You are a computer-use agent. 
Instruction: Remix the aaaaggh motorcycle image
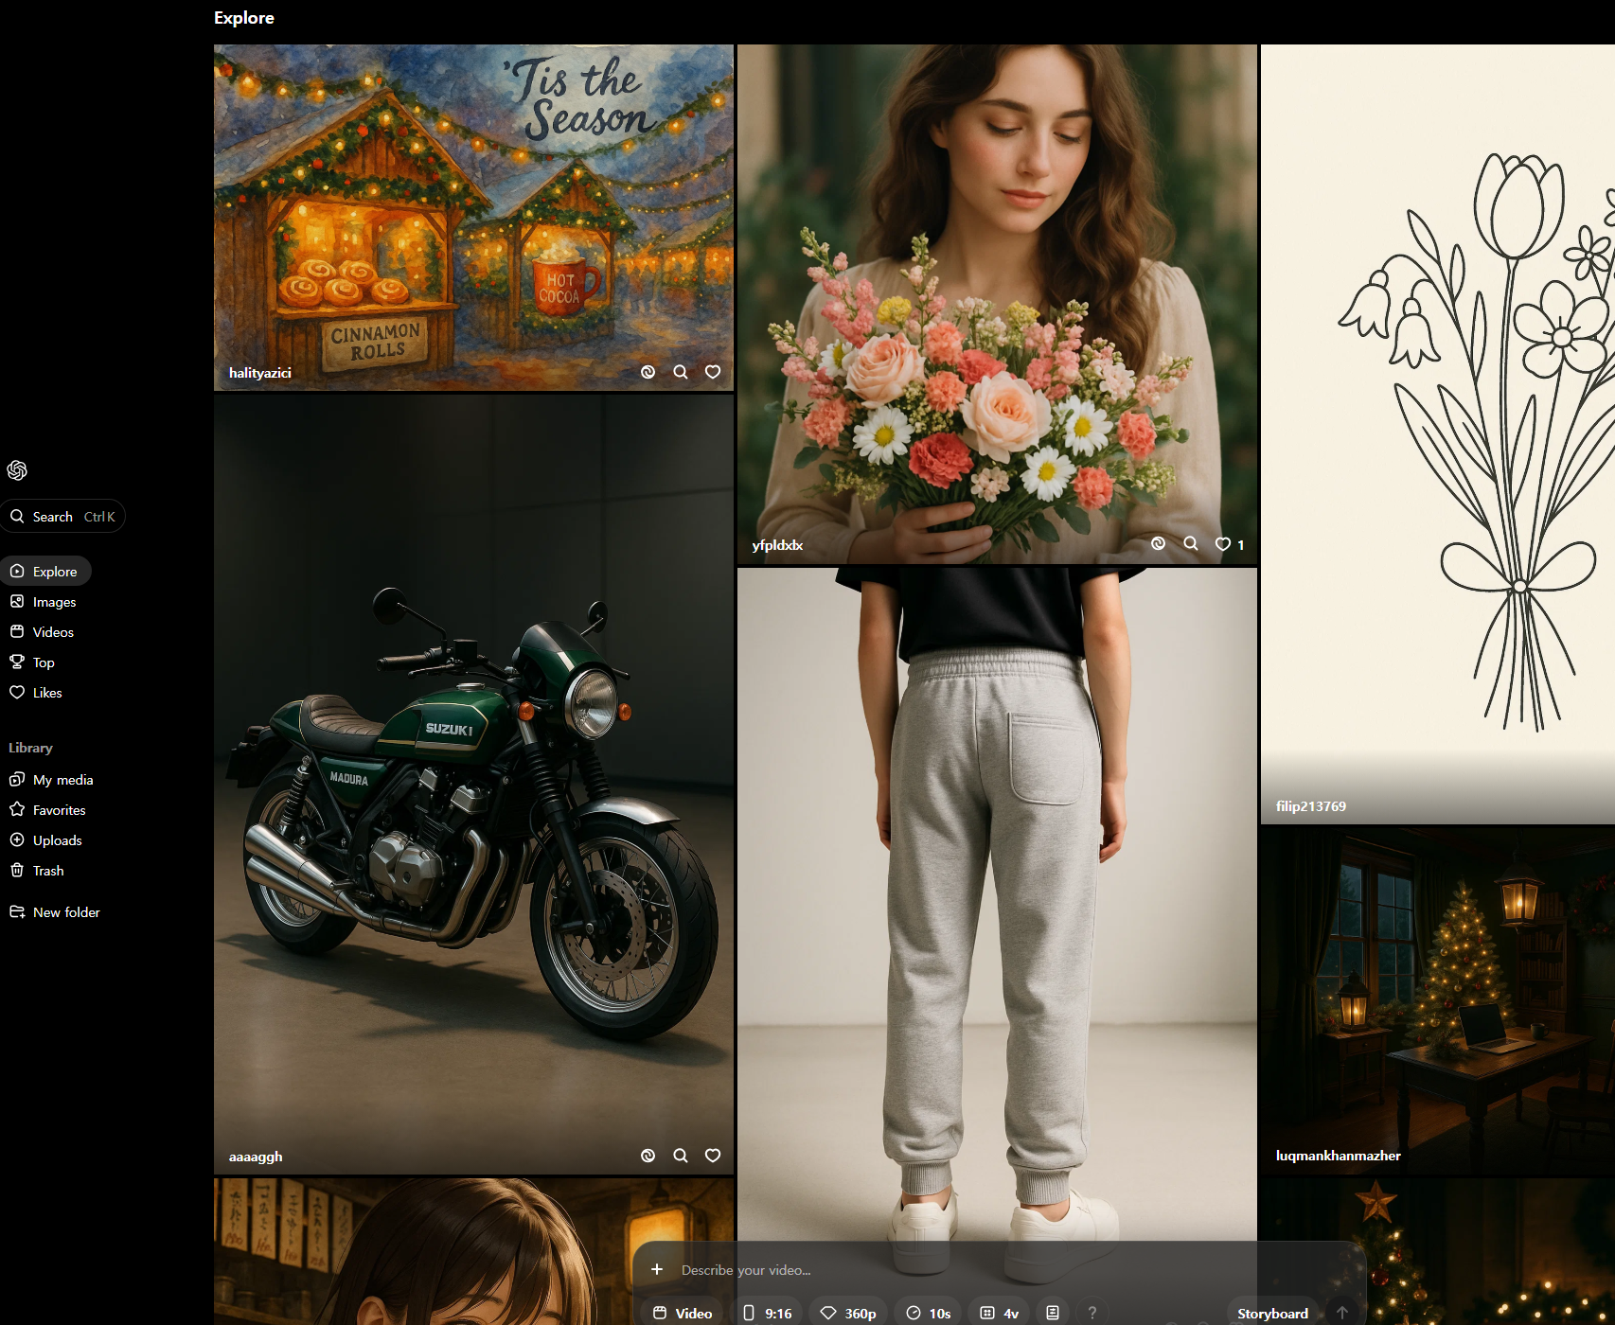tap(648, 1156)
